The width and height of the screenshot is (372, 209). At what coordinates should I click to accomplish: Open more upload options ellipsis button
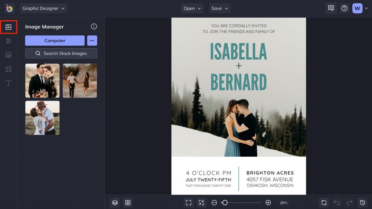point(92,40)
